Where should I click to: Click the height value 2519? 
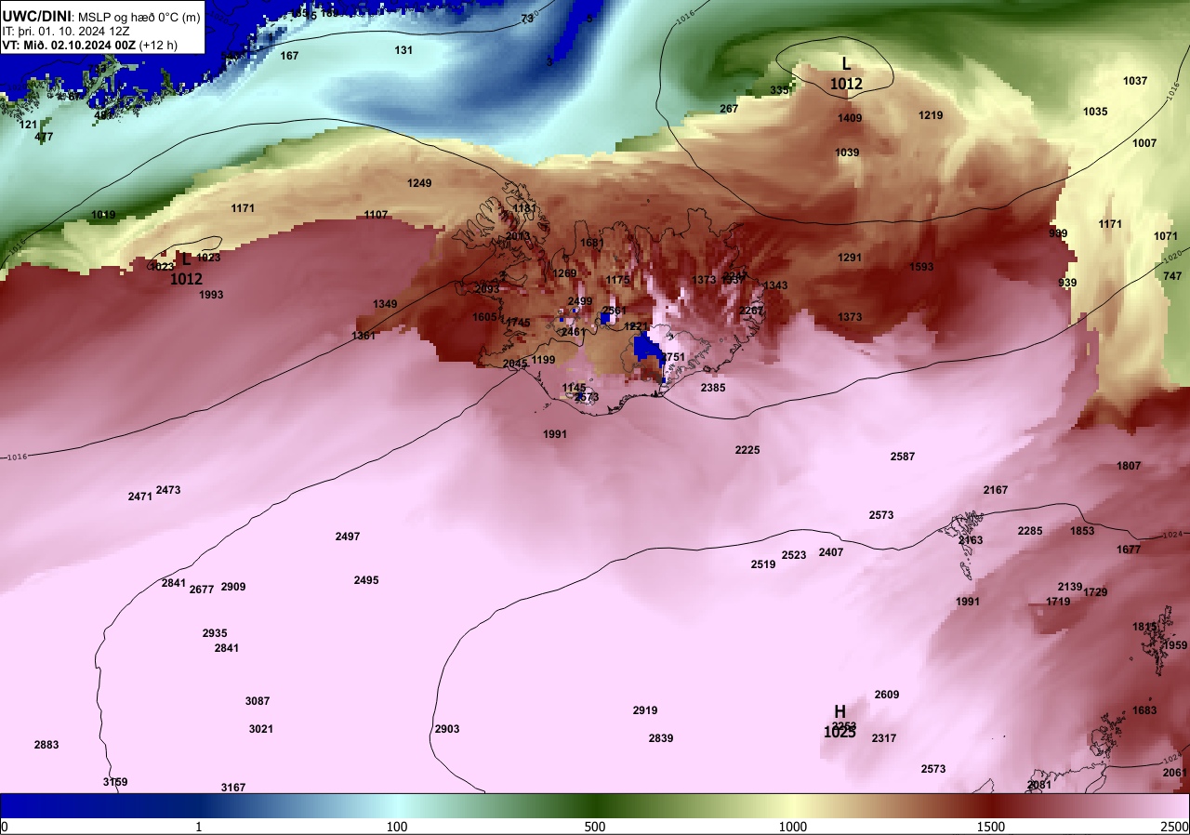(763, 564)
